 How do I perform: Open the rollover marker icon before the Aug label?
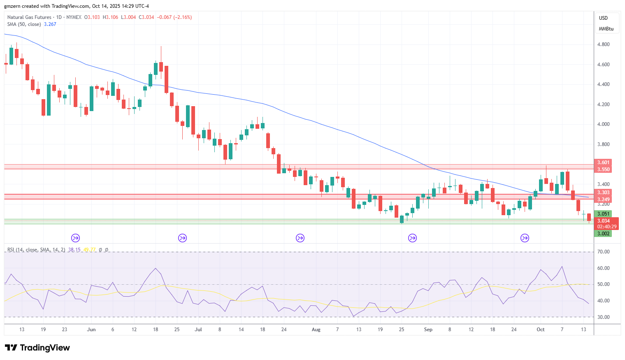coord(300,238)
